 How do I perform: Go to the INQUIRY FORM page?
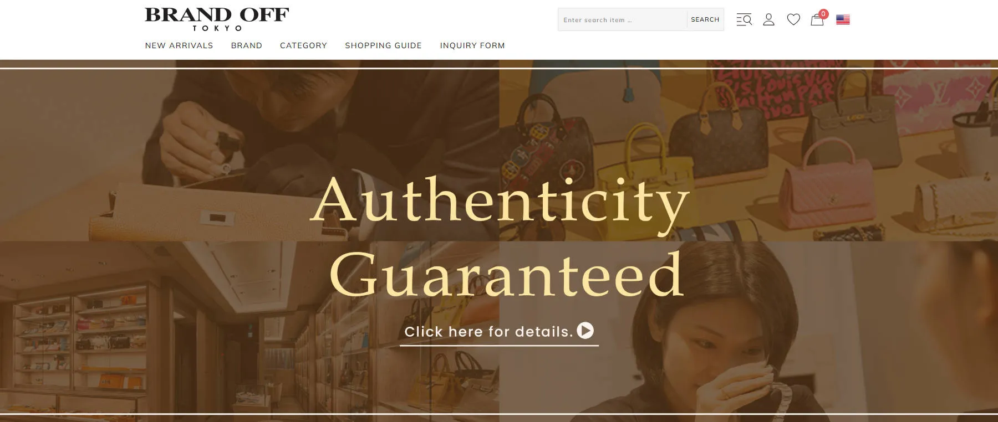tap(472, 45)
